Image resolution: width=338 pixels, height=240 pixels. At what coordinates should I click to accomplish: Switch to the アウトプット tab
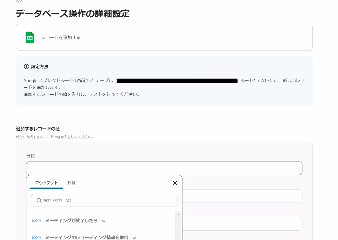coord(46,183)
